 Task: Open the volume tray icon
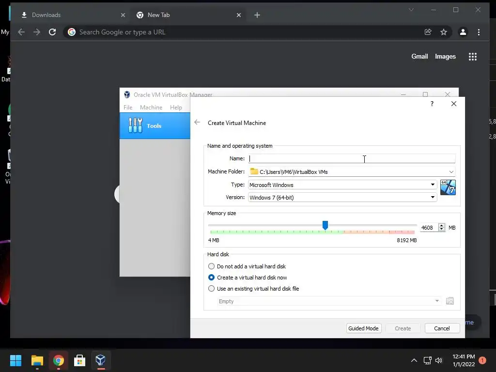[x=439, y=360]
